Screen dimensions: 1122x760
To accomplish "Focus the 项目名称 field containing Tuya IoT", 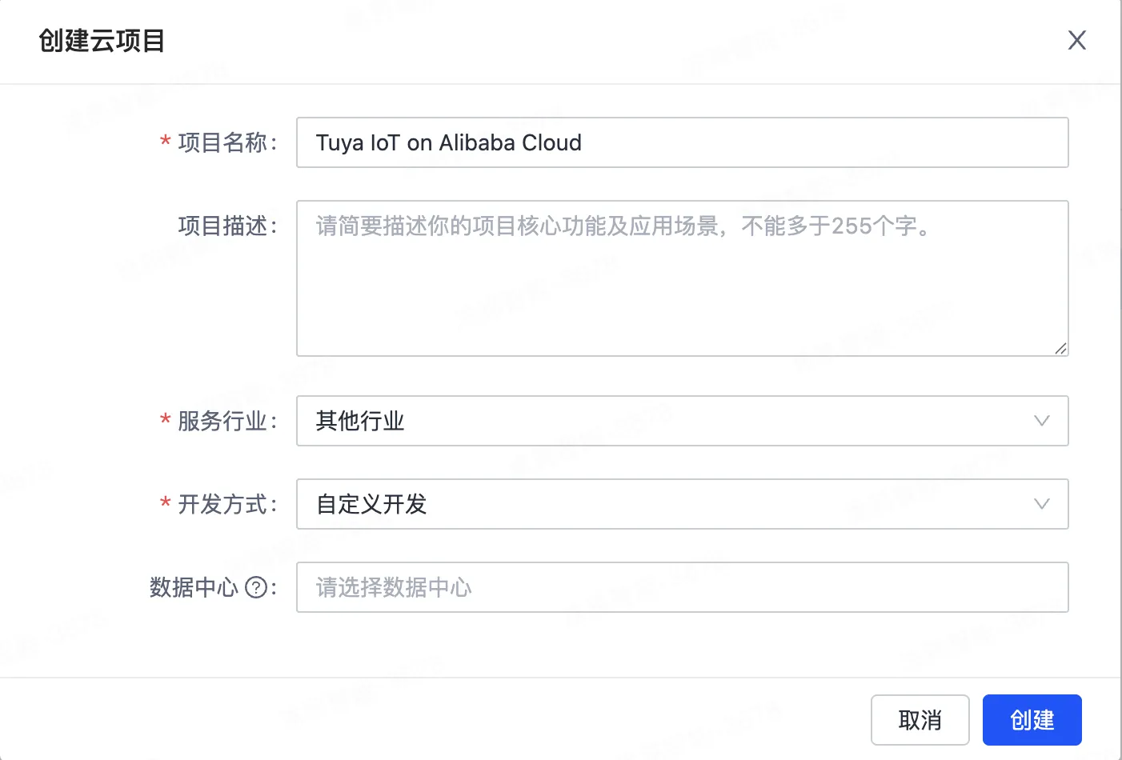I will click(x=682, y=142).
